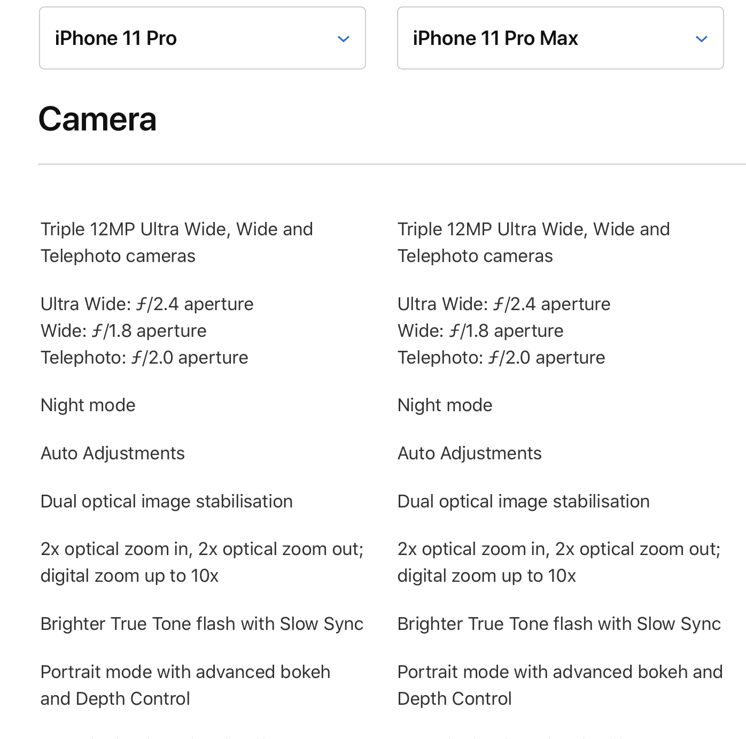Click the Camera section heading
Viewport: 746px width, 739px height.
pyautogui.click(x=97, y=119)
